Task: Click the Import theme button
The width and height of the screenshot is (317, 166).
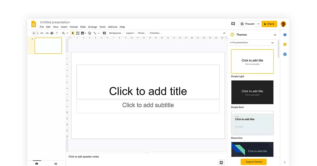Action: tap(253, 162)
